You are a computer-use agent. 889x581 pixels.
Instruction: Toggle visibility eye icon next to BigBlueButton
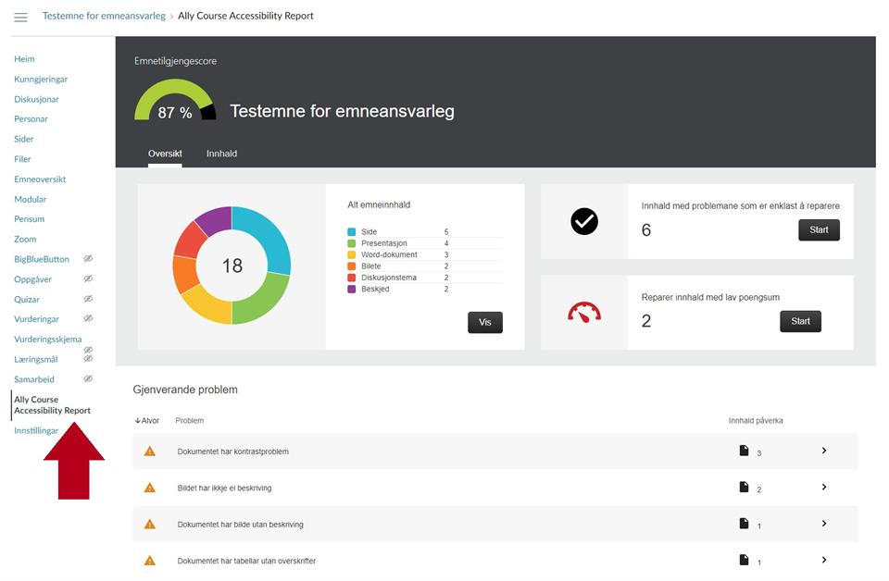click(x=88, y=259)
